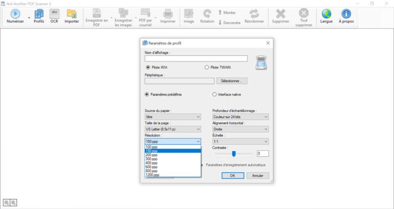
Task: Select 300 ppp in the resolution list
Action: 173,159
